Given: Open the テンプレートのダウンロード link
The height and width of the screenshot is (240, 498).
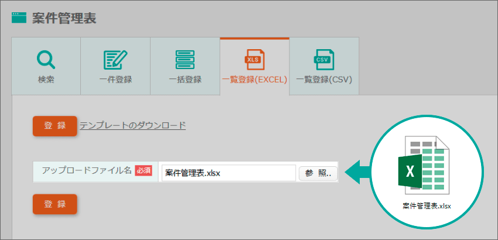Looking at the screenshot, I should click(133, 125).
